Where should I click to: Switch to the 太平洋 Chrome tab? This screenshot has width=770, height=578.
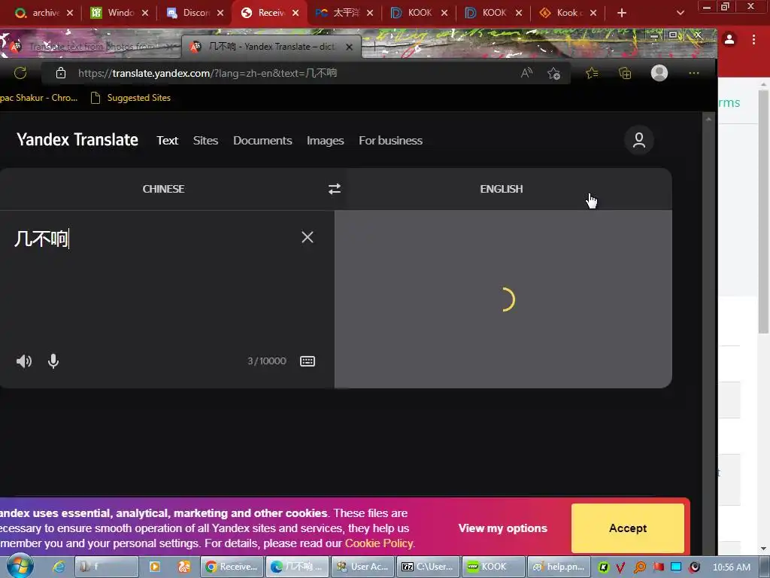339,13
